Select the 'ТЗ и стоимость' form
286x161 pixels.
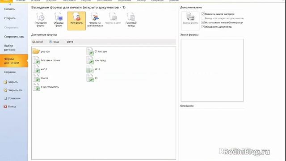click(46, 87)
